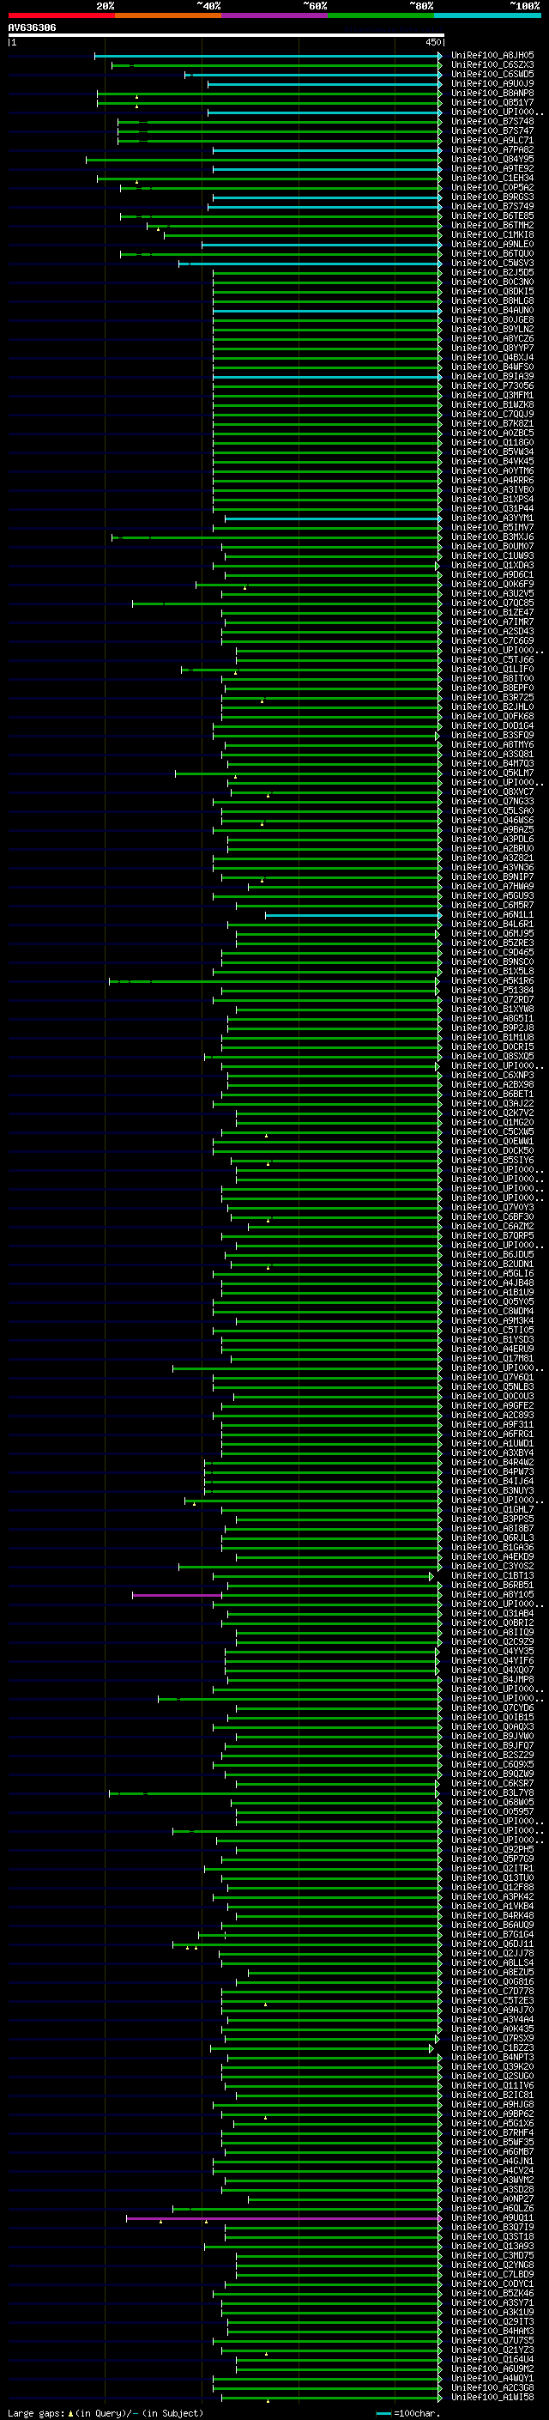The width and height of the screenshot is (549, 2420).
Task: Select label UniRef100_A6N1L1
Action: tap(492, 915)
